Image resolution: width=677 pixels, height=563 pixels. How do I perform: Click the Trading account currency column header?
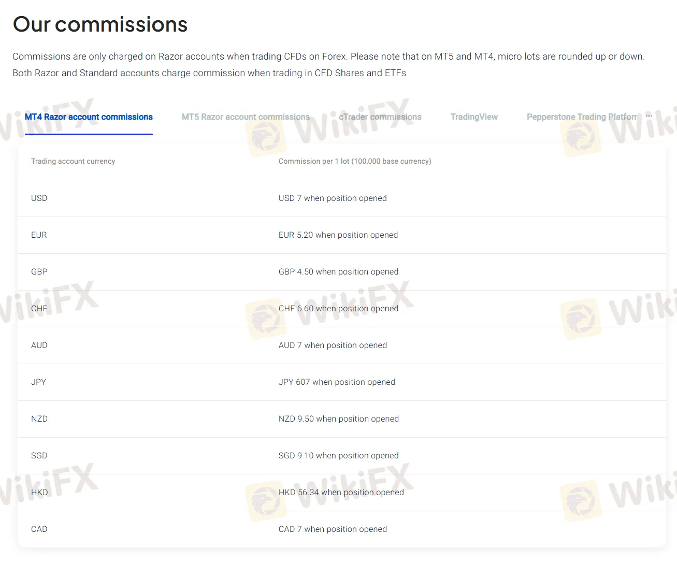73,162
